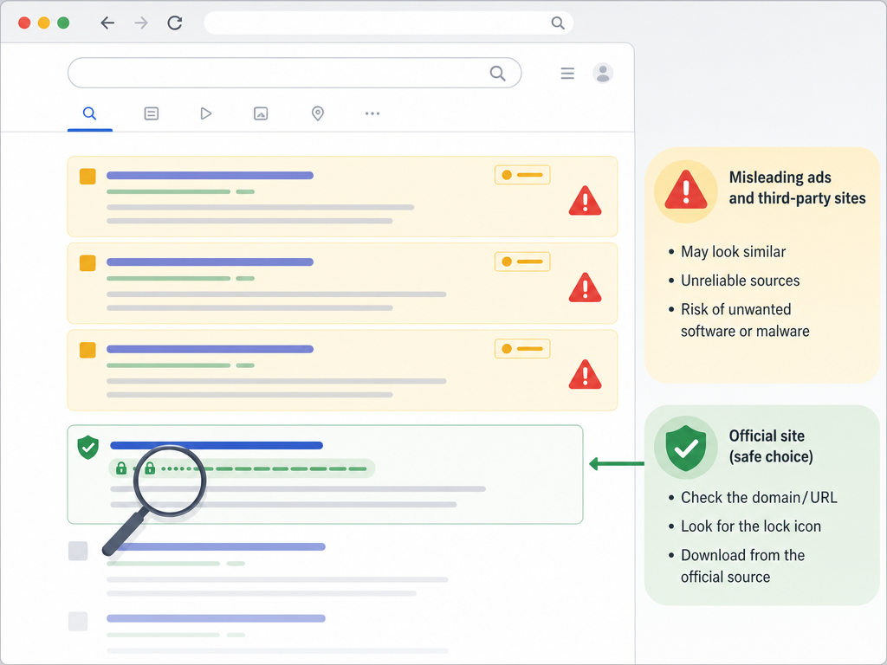
Task: Click the official result's green URL bar
Action: [x=242, y=468]
